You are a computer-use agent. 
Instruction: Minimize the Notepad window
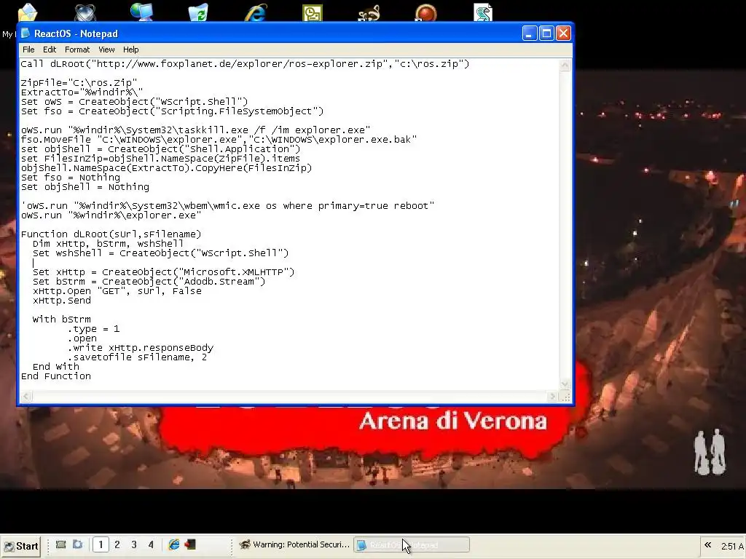click(530, 33)
